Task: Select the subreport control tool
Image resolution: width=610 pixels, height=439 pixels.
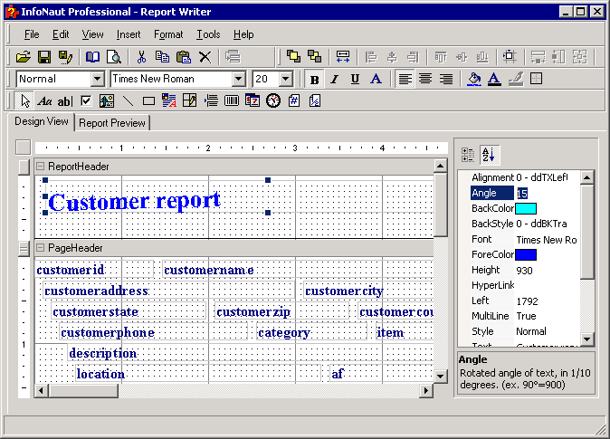Action: pos(190,101)
